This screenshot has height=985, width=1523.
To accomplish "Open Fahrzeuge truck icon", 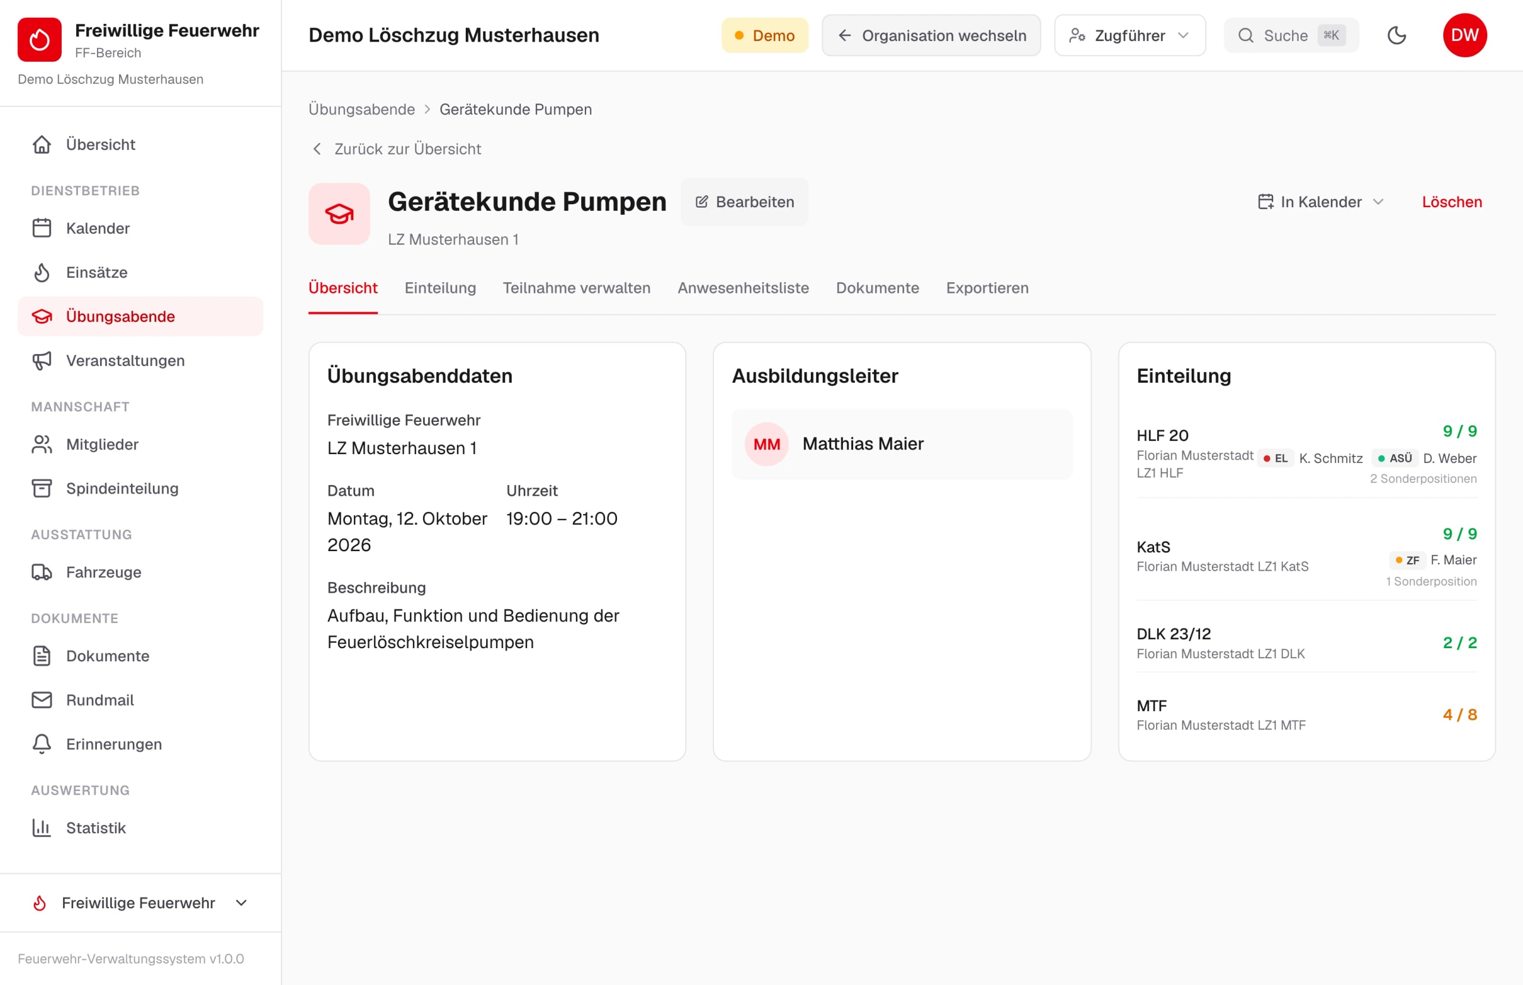I will (x=42, y=573).
